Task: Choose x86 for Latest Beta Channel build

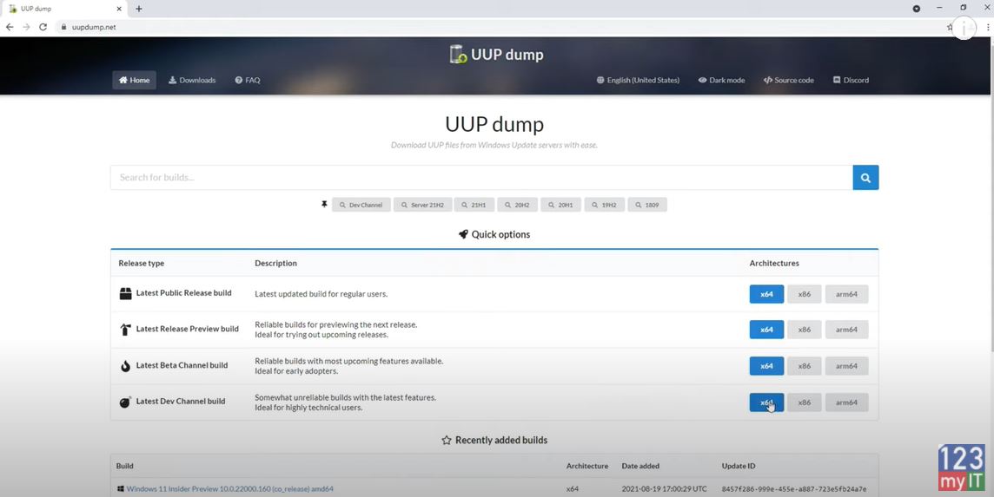Action: (805, 366)
